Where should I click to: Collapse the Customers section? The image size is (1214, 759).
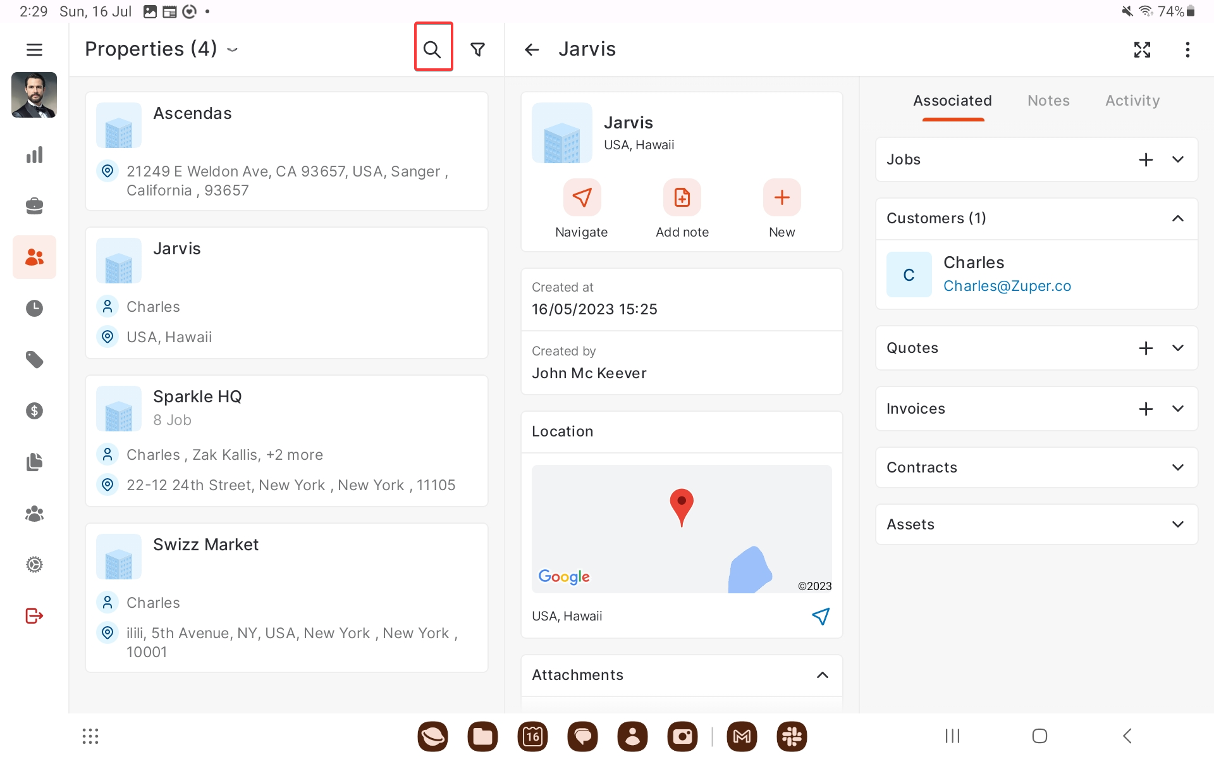click(x=1177, y=218)
